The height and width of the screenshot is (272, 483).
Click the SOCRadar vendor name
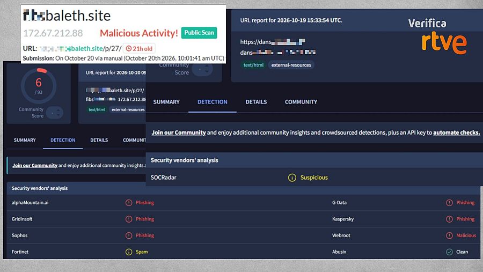tap(163, 178)
